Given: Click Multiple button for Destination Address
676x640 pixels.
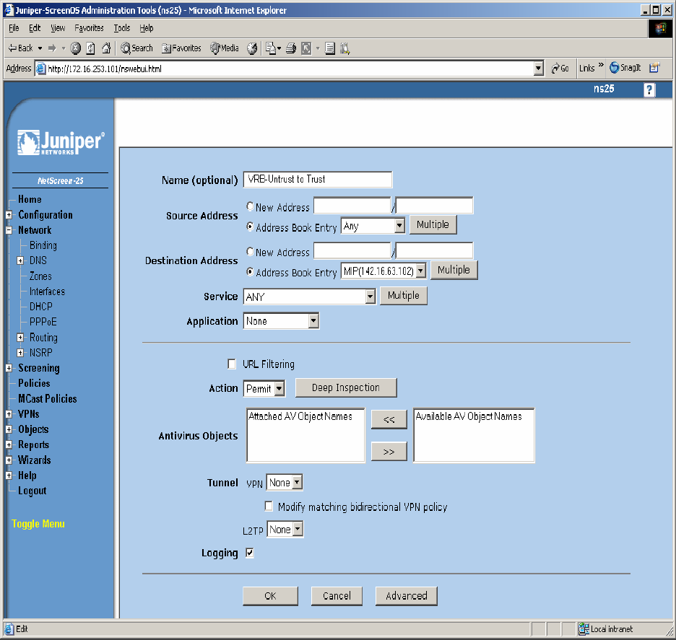Looking at the screenshot, I should [454, 270].
